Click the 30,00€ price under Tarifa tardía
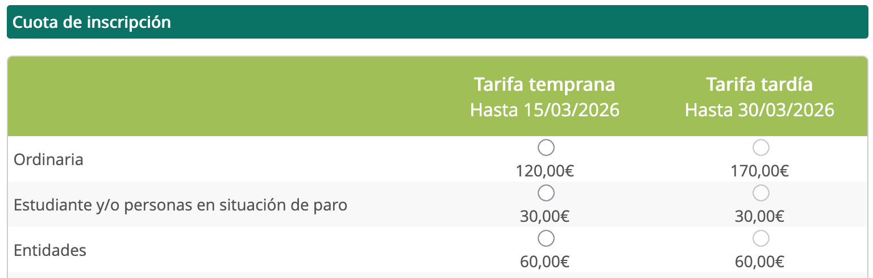Viewport: 873px width, 278px height. click(760, 216)
